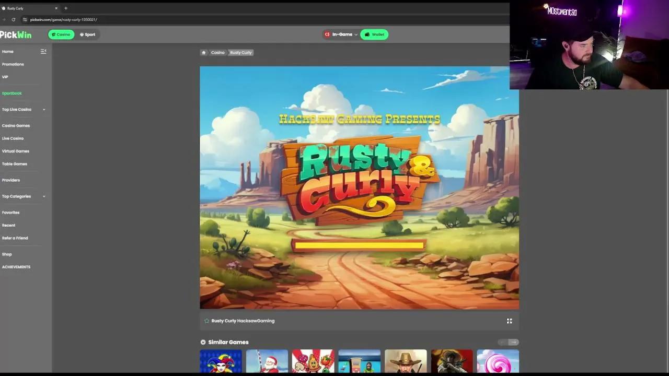Screen dimensions: 669x376
Task: Open the Wallet
Action: pos(374,34)
